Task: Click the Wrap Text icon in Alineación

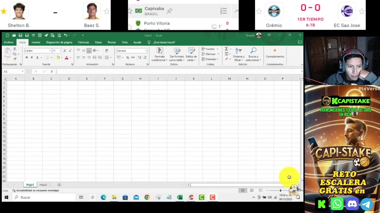Action: click(x=107, y=51)
